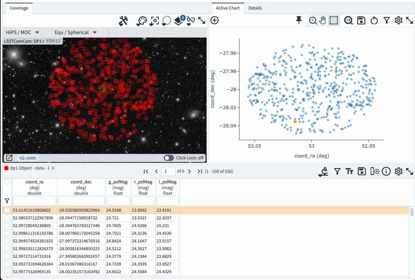Screen dimensions: 415x280
Task: Pin the active chart
Action: 299,20
